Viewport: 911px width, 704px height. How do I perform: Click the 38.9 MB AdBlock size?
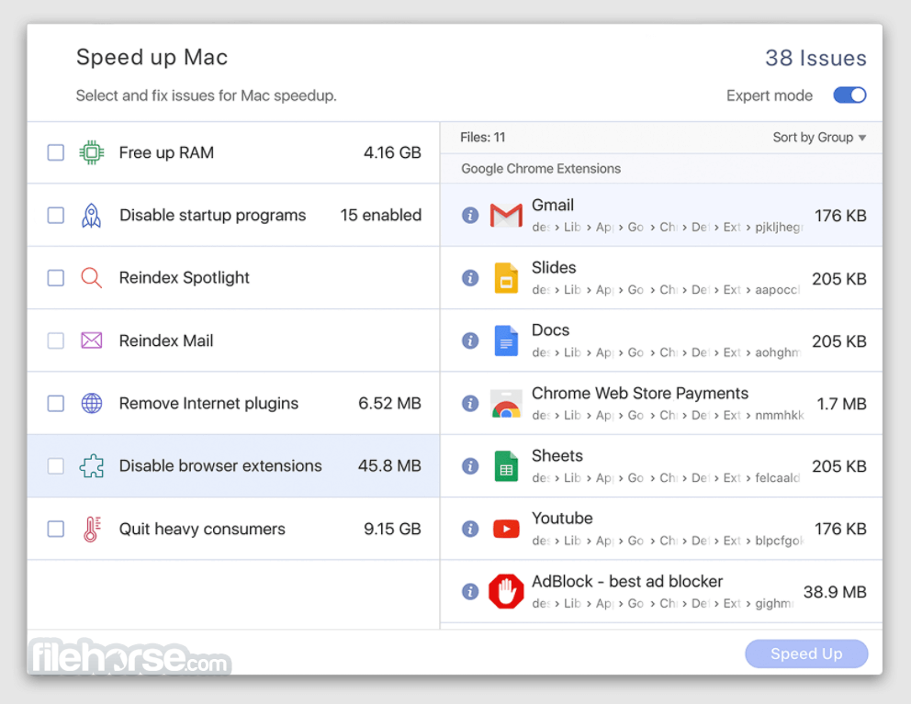835,592
